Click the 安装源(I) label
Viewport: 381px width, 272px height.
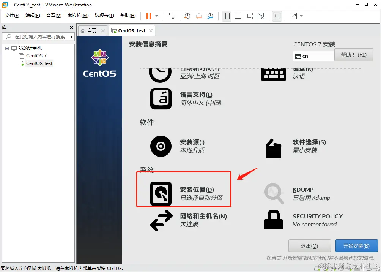192,142
